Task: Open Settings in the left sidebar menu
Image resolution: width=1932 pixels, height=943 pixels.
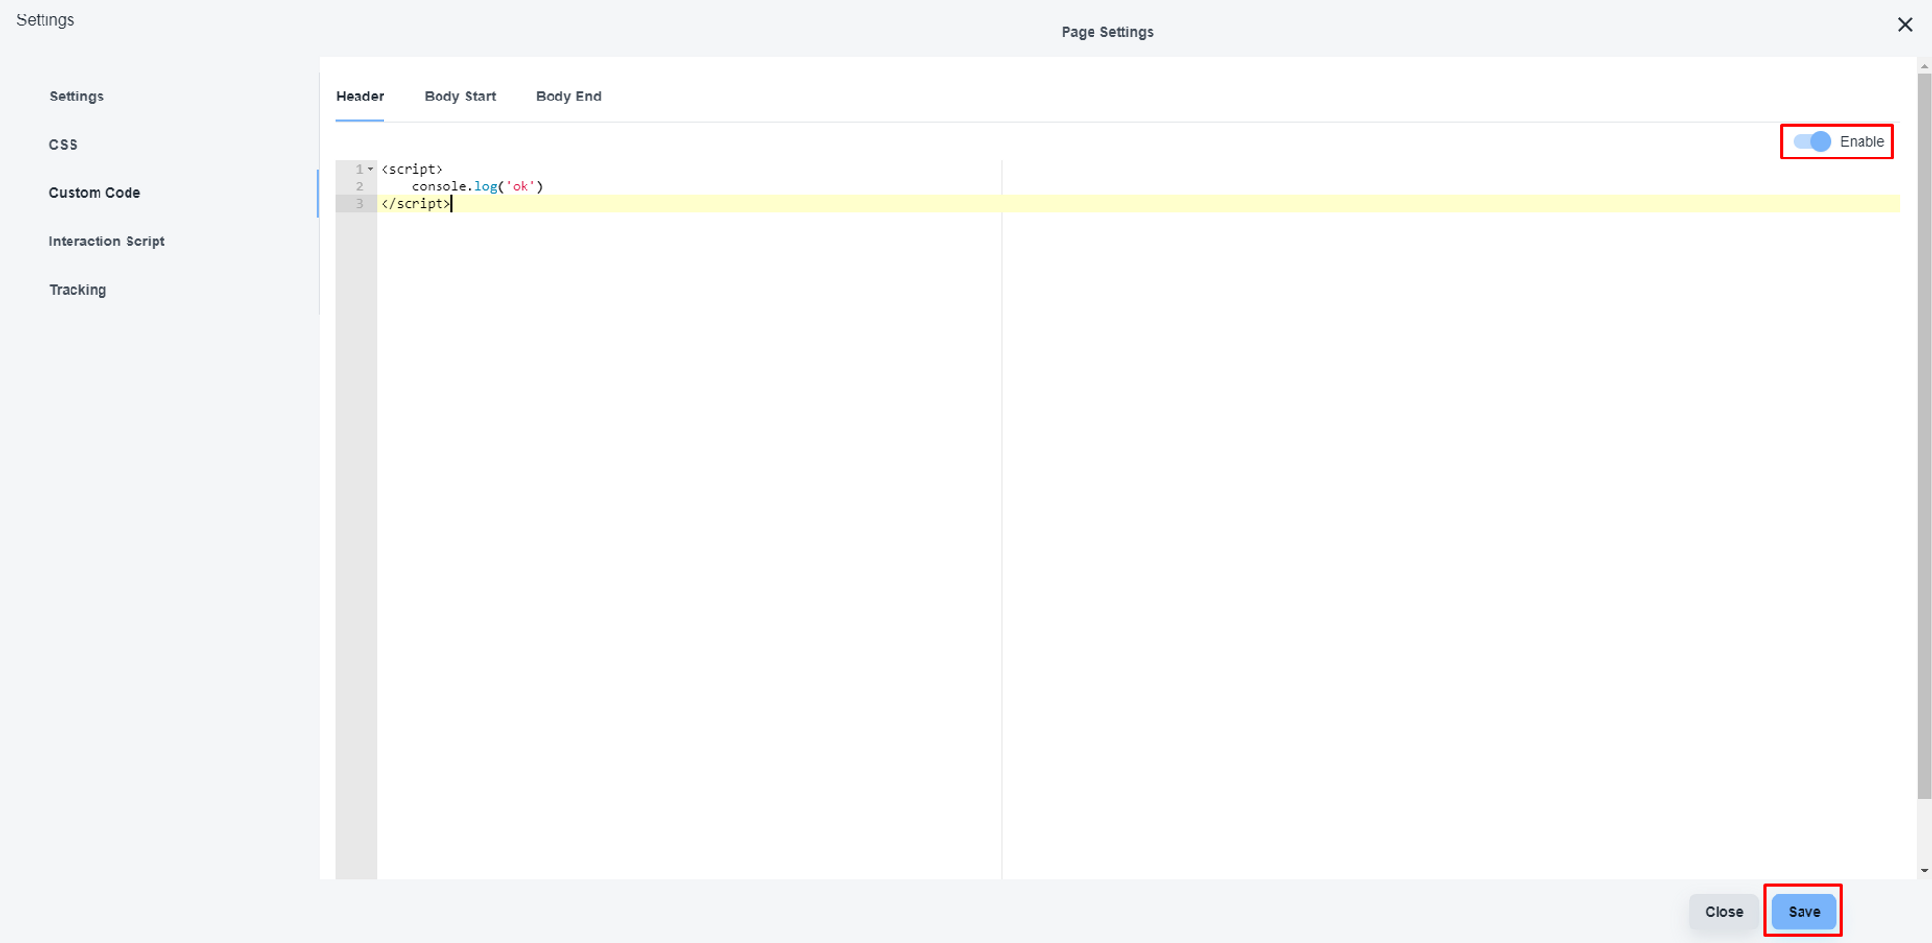Action: [x=76, y=97]
